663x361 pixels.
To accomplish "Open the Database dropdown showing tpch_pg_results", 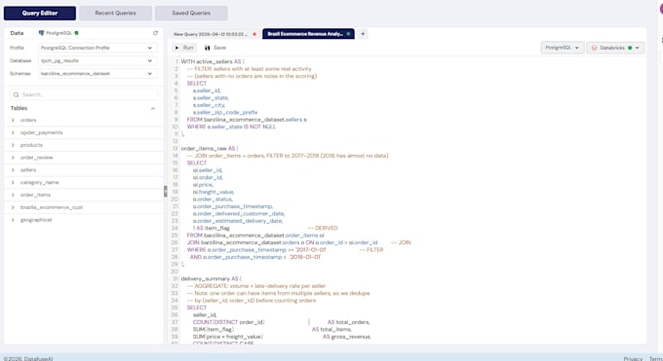I will coord(97,60).
